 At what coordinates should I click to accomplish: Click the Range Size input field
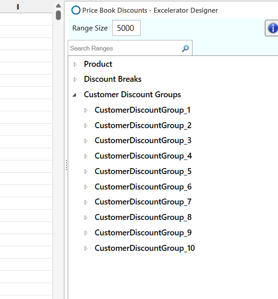[126, 28]
